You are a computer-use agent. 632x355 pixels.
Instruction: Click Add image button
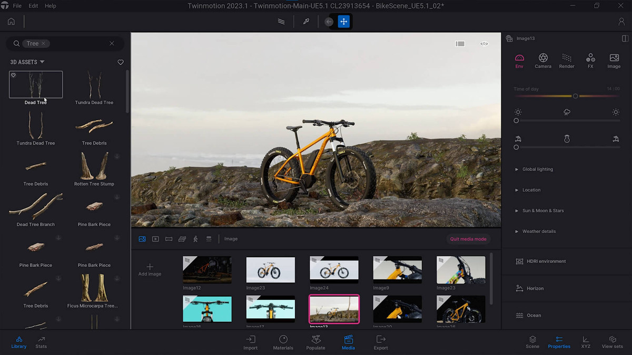150,270
